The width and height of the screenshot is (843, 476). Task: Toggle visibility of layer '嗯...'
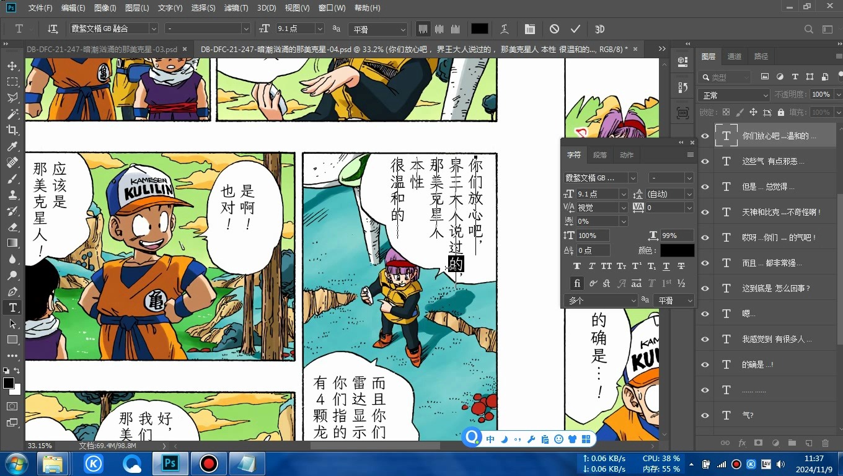pos(705,314)
